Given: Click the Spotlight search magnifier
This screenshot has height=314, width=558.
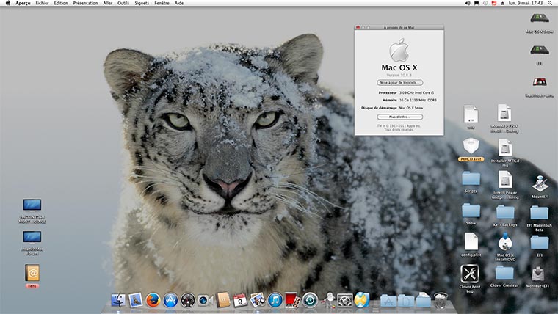Looking at the screenshot, I should coord(551,4).
